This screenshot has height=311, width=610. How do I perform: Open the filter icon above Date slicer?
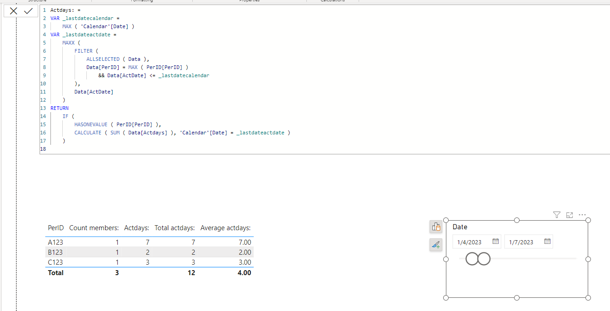pyautogui.click(x=557, y=215)
